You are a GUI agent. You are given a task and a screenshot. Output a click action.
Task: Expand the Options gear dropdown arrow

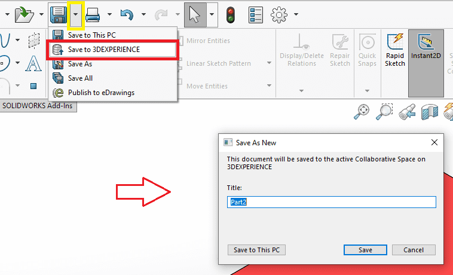(x=296, y=14)
